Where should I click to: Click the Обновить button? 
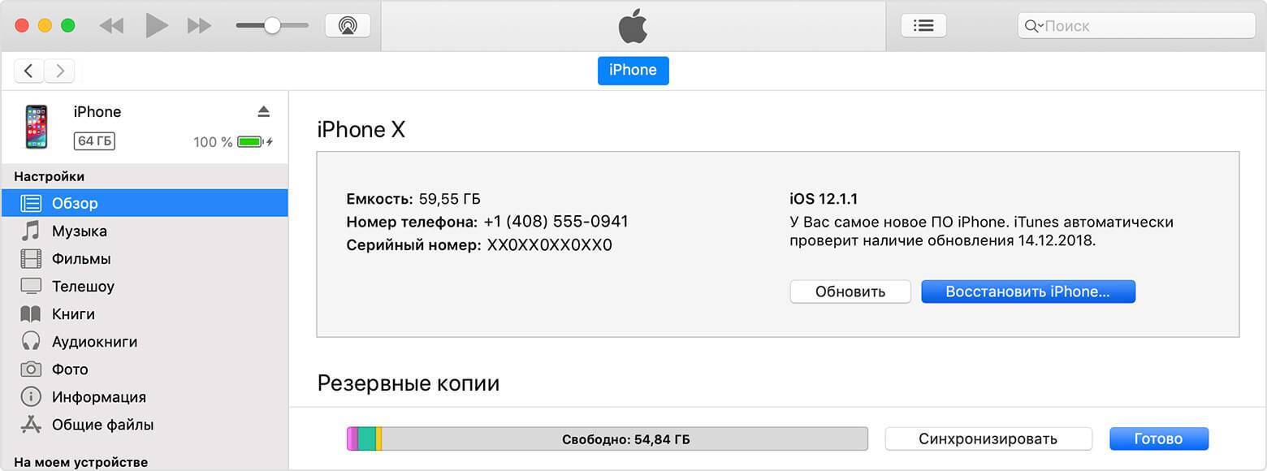point(850,292)
